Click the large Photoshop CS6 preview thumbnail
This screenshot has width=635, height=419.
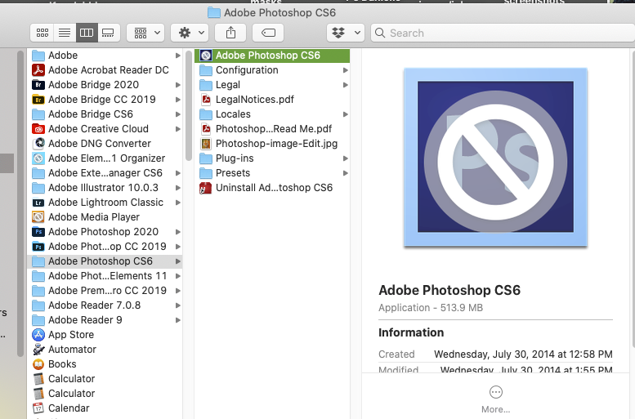pos(496,157)
